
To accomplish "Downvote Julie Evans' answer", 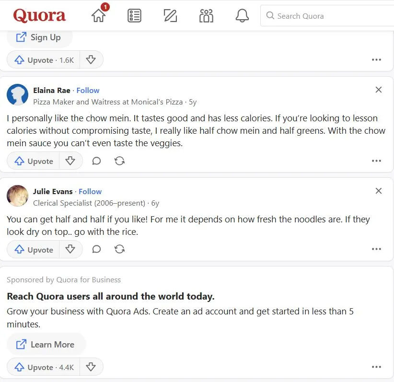I will point(70,249).
